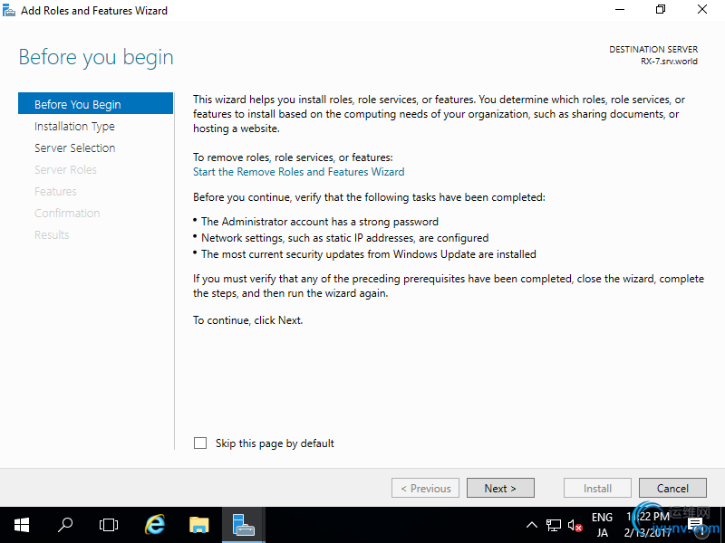Open the Windows Start menu
Screen dimensions: 725x543
[21, 525]
